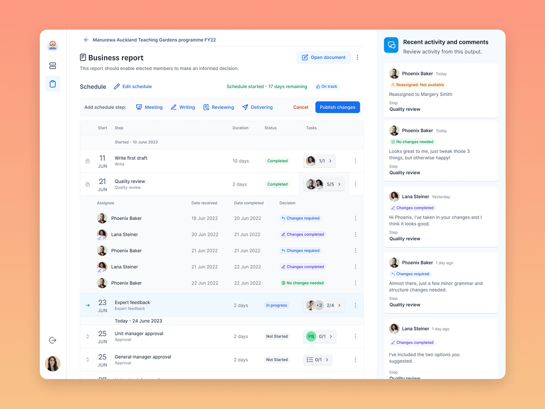The image size is (545, 409).
Task: Click the Publish changes button
Action: (x=337, y=107)
